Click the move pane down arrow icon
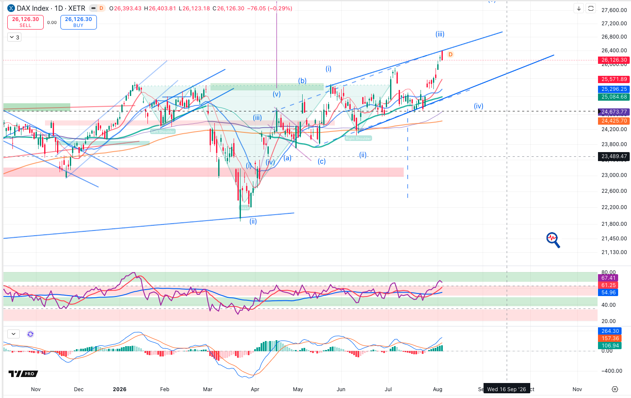This screenshot has width=631, height=398. [x=579, y=8]
